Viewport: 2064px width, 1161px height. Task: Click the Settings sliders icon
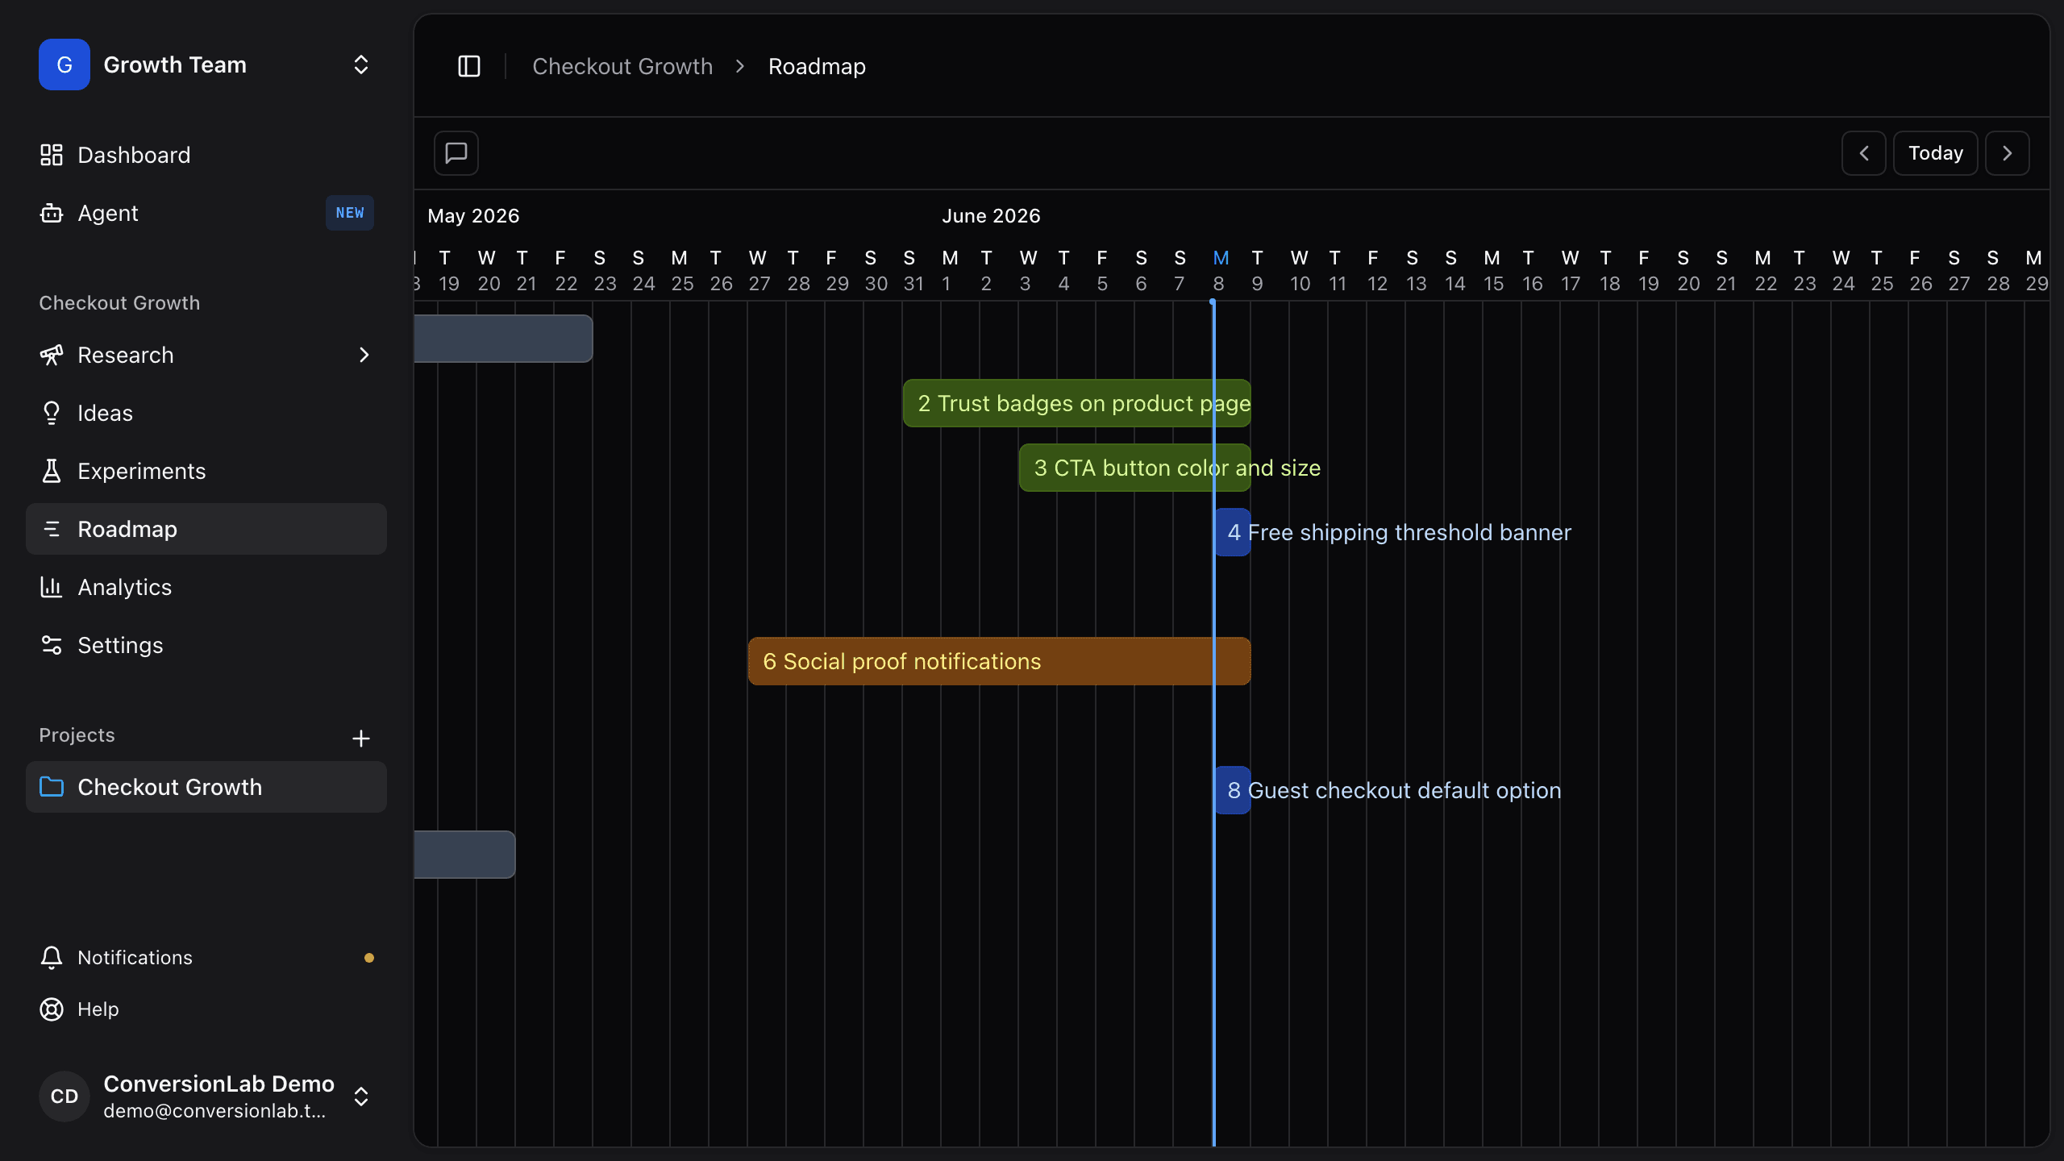[52, 645]
